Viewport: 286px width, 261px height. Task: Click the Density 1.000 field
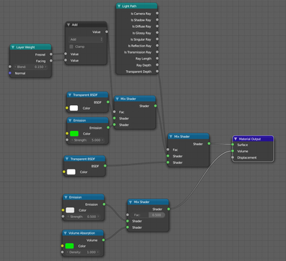pos(82,252)
